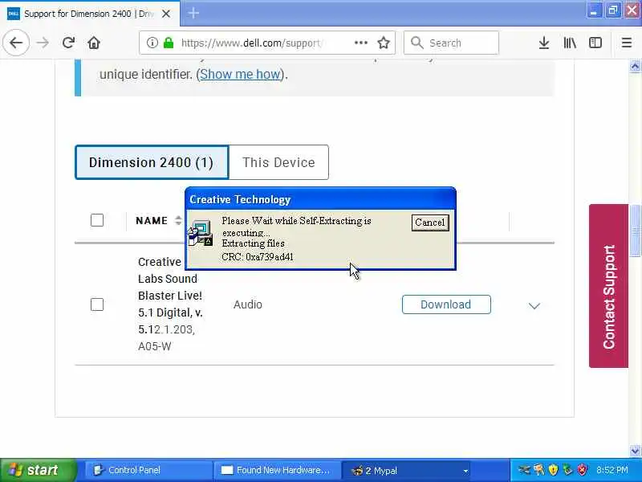Click the red shield tray icon
Screen dimensions: 642x482
click(583, 470)
